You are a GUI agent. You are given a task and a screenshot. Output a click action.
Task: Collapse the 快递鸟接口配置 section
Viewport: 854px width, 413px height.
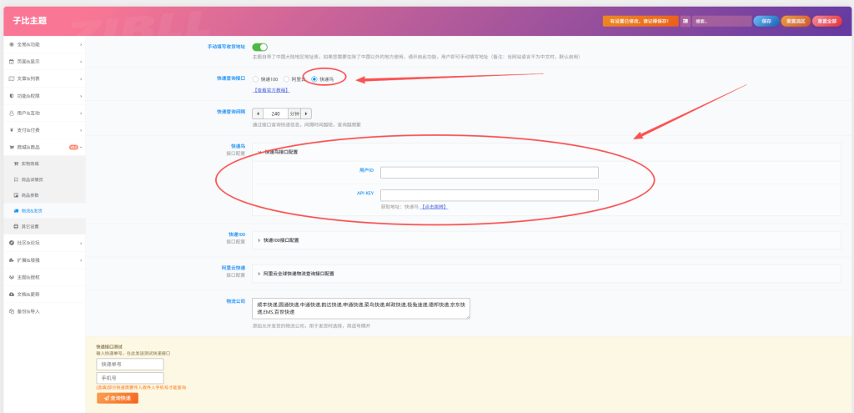click(546, 152)
